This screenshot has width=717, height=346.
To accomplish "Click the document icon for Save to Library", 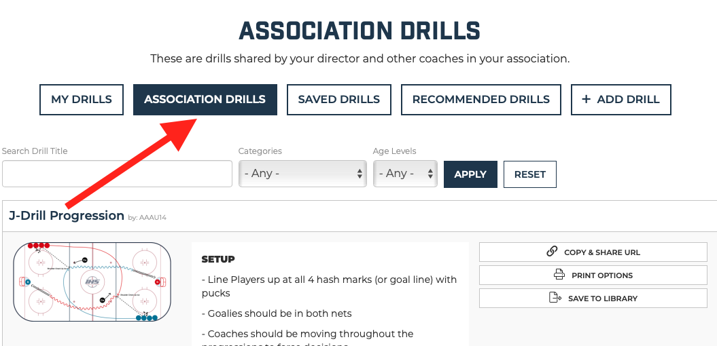I will point(555,298).
